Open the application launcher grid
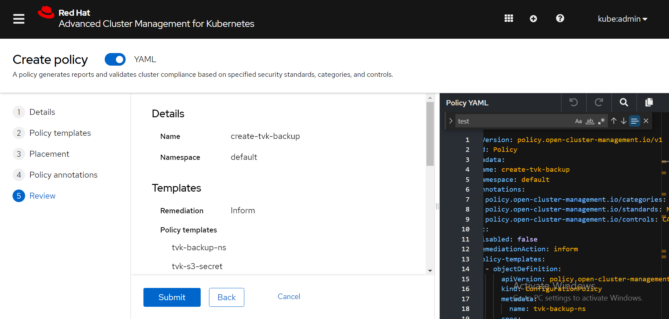The width and height of the screenshot is (669, 319). pyautogui.click(x=508, y=18)
